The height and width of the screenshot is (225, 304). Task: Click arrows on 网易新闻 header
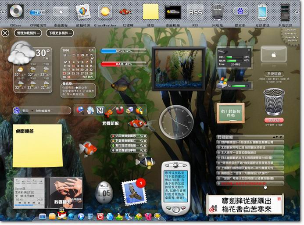pos(275,137)
